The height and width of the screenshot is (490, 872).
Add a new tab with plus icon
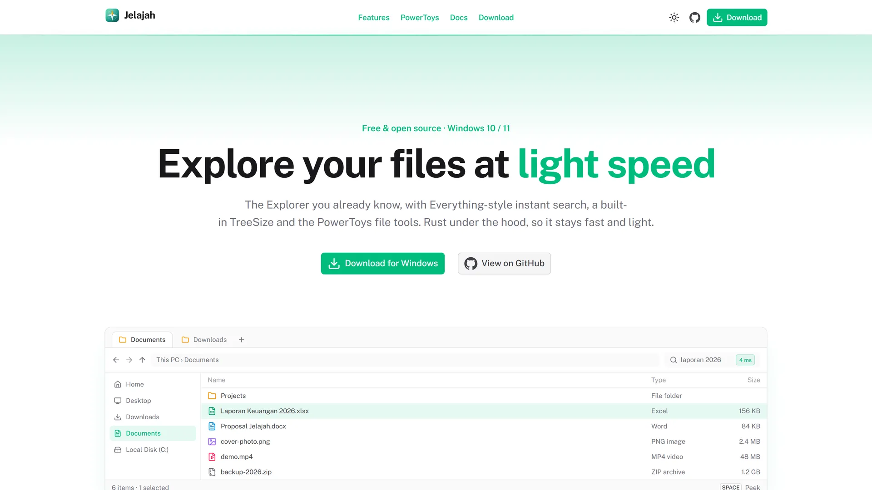point(242,340)
